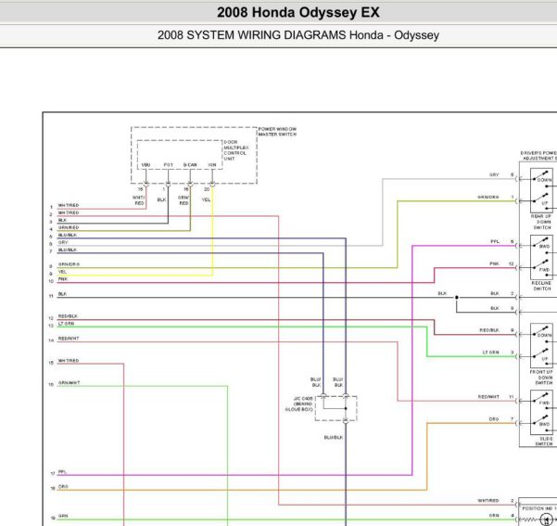The image size is (557, 526).
Task: Click the 'GRY' label on left wire 6
Action: (63, 242)
